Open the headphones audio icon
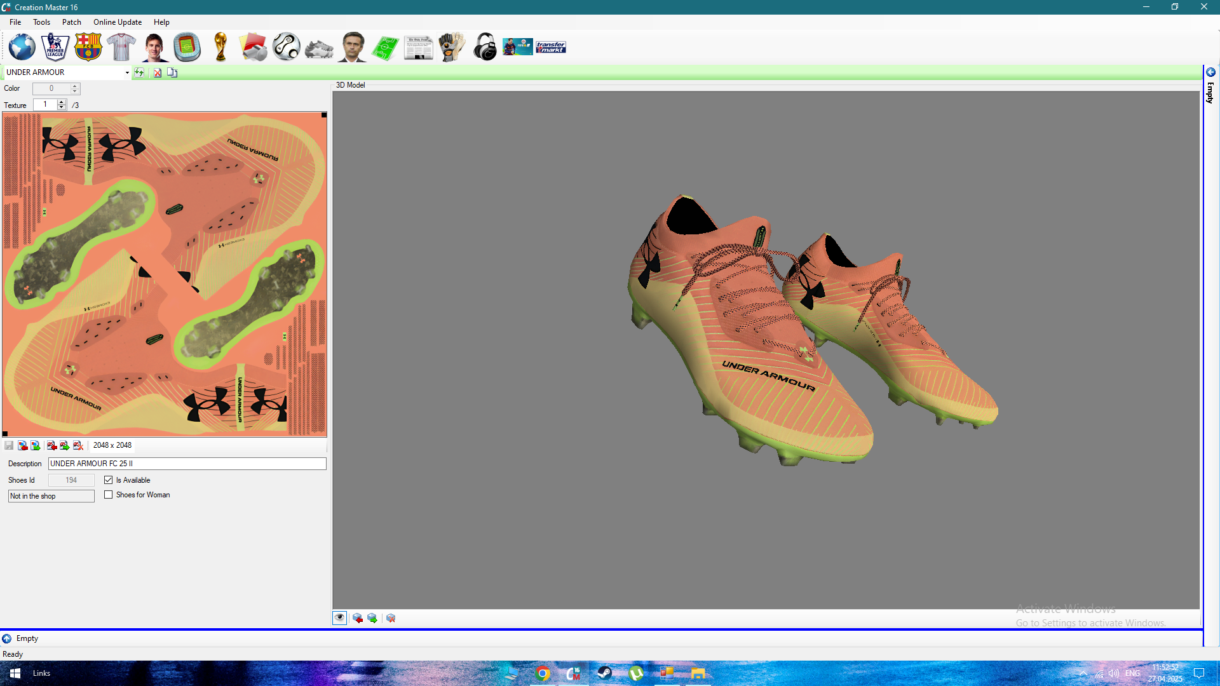Image resolution: width=1220 pixels, height=686 pixels. (485, 47)
